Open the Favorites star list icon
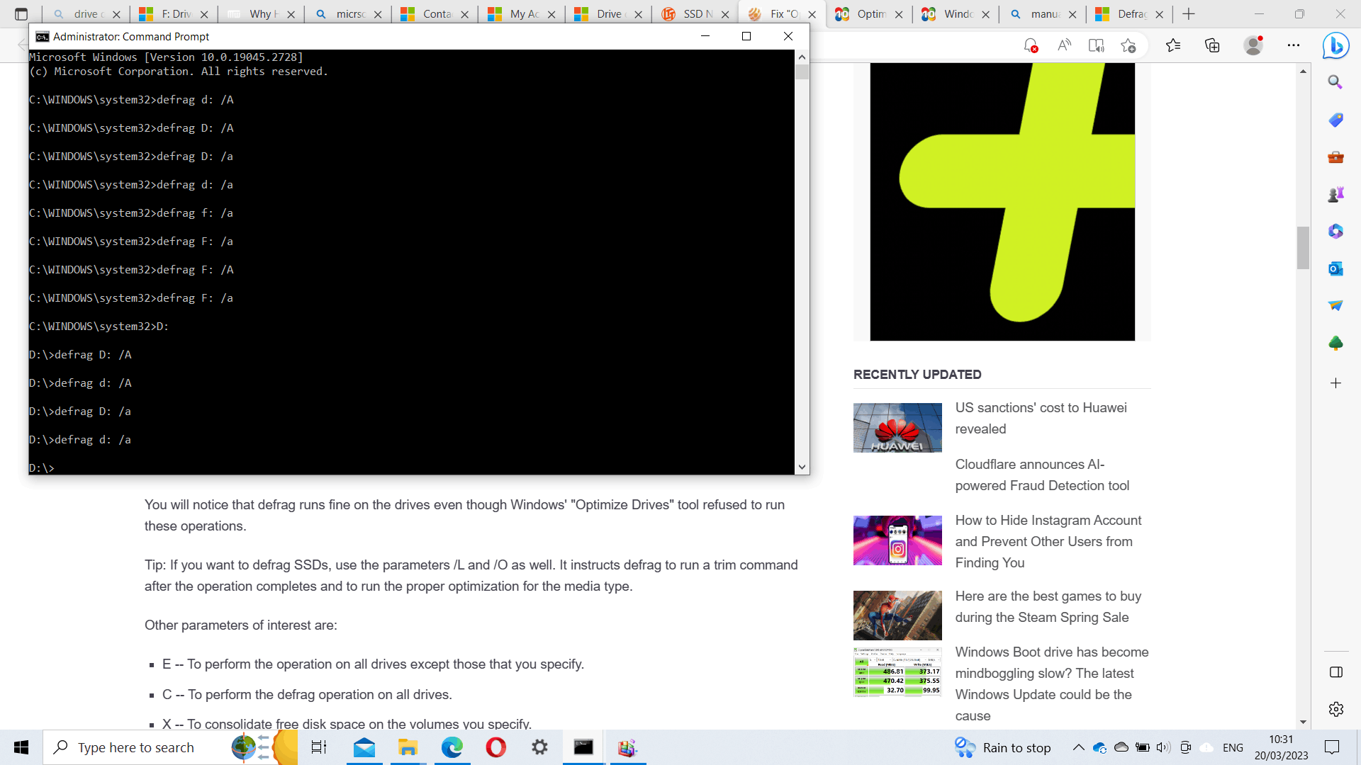This screenshot has width=1361, height=765. 1173,46
